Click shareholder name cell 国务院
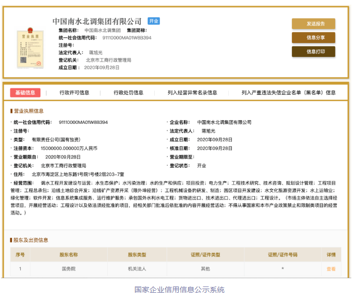The height and width of the screenshot is (301, 357). [68, 269]
